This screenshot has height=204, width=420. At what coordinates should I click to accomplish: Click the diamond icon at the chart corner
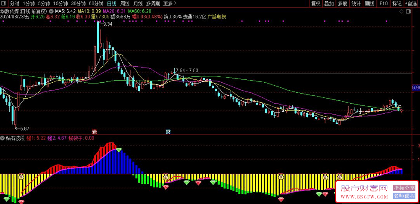[x=401, y=11]
